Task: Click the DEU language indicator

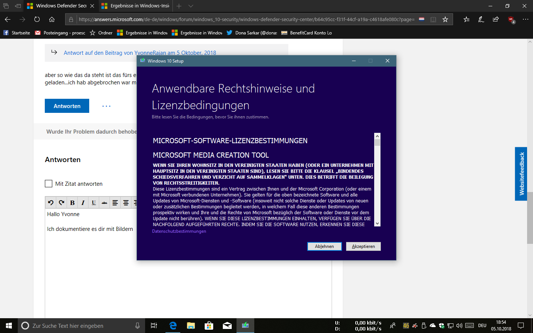Action: (x=482, y=326)
